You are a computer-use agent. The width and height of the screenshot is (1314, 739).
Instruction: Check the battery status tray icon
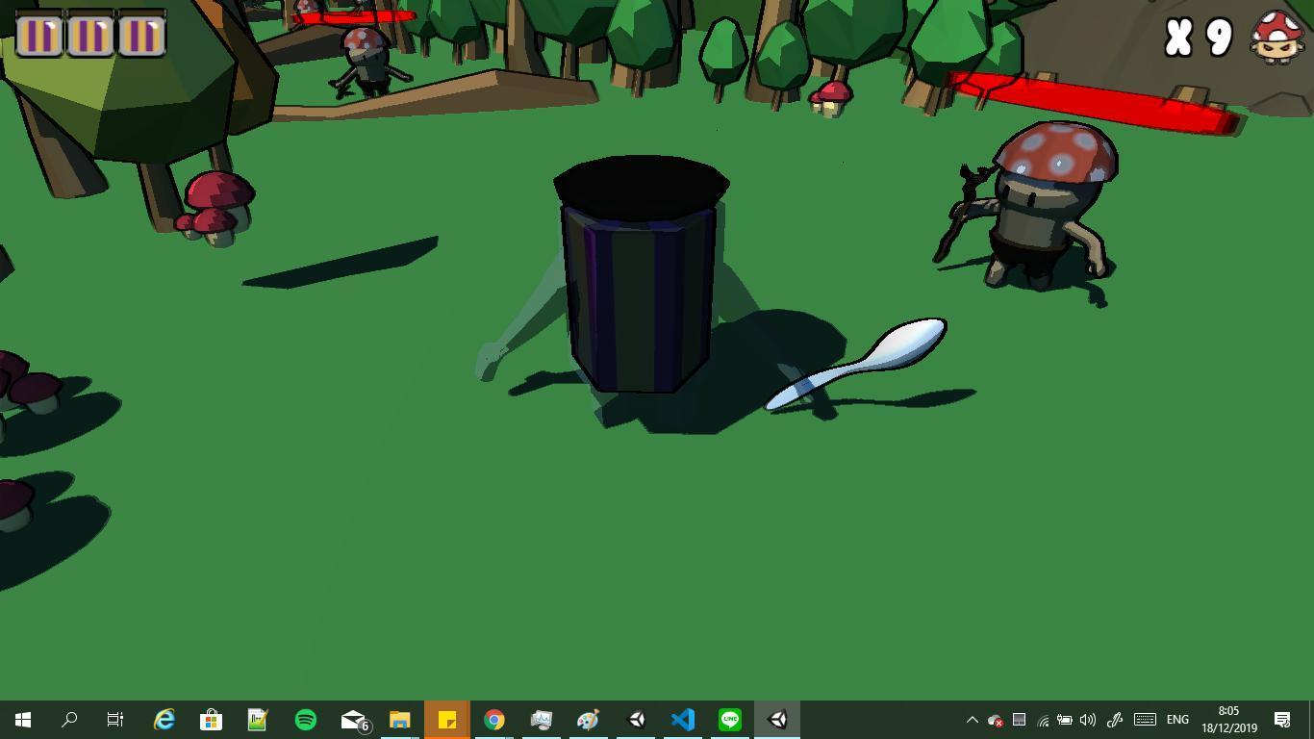1065,720
